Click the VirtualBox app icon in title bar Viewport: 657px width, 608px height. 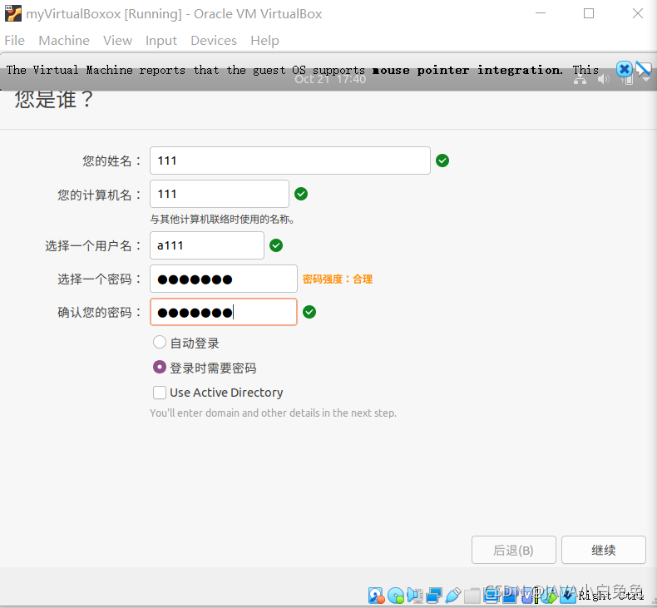pyautogui.click(x=13, y=13)
